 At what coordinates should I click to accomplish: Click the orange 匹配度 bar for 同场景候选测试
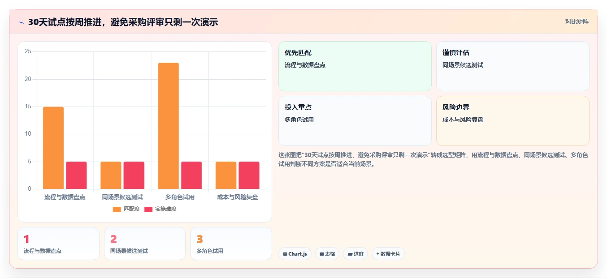(111, 175)
